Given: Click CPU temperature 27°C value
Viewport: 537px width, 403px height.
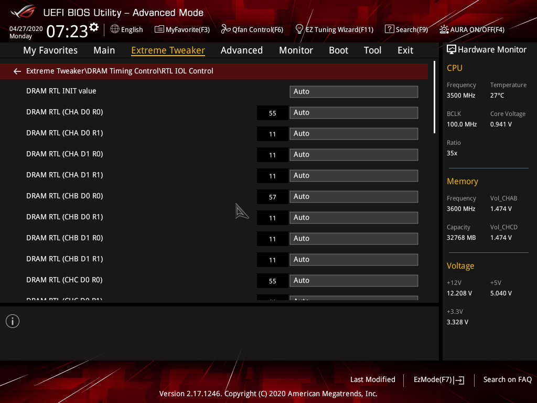Looking at the screenshot, I should (497, 96).
